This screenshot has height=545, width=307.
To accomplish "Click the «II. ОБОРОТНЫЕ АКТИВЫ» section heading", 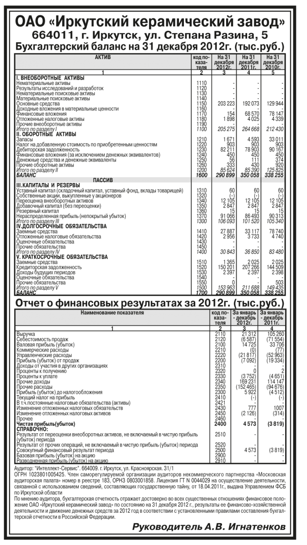I will coord(46,134).
